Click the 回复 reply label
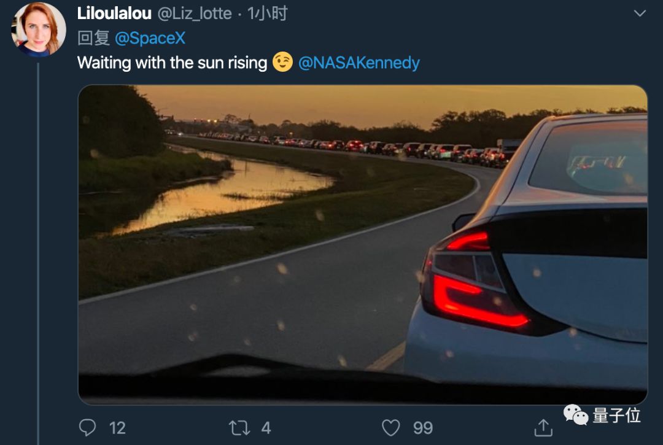Screen dimensions: 663x445 [93, 38]
